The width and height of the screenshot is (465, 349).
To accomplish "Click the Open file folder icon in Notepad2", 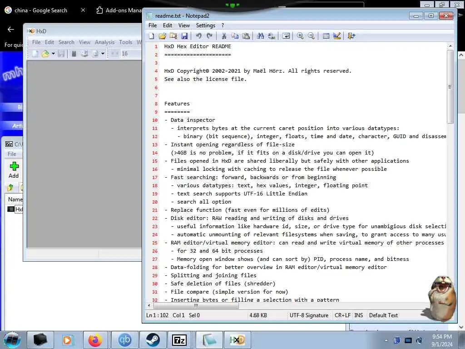I will point(163,36).
